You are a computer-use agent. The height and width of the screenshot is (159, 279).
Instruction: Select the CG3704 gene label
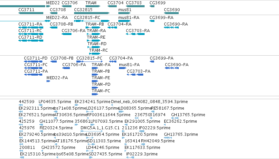pyautogui.click(x=115, y=3)
